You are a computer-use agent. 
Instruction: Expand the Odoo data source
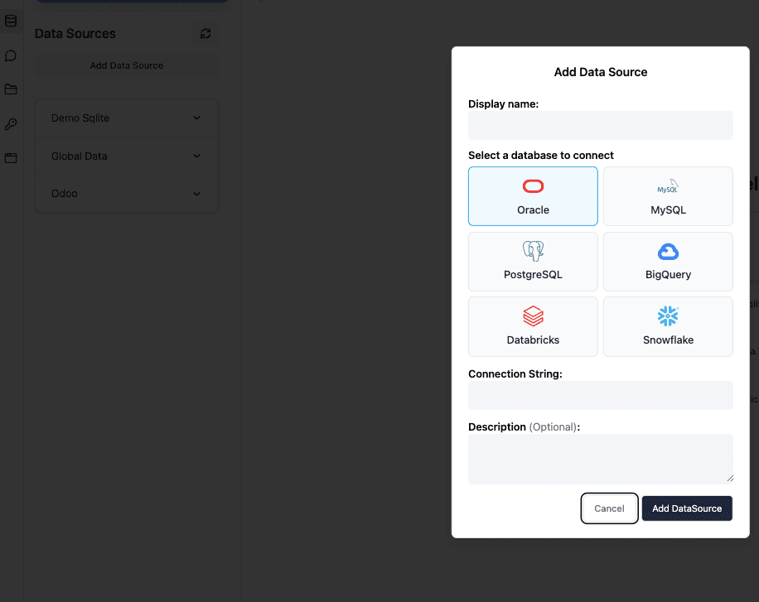point(196,194)
